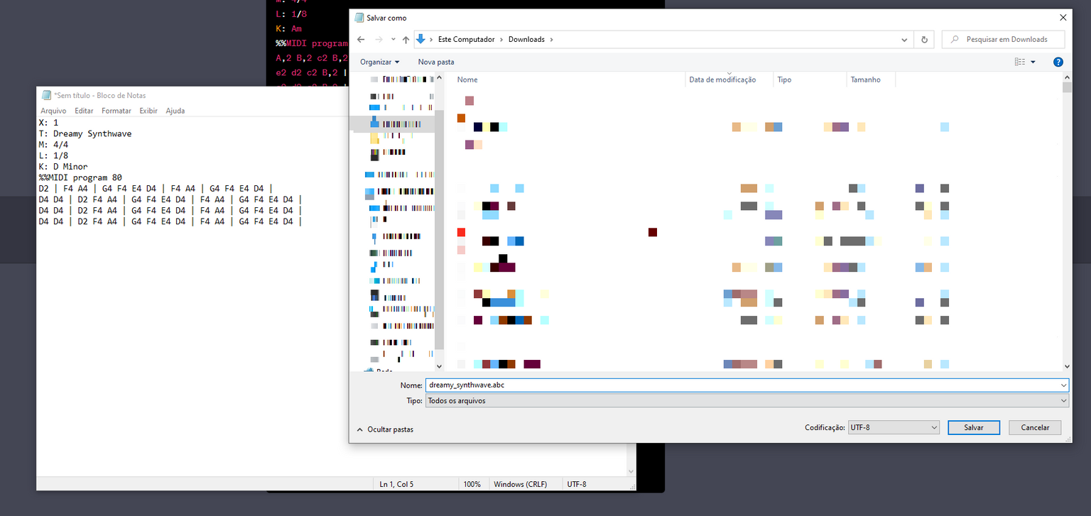Click the Notepad icon in Bloco de Notas title
Screen dimensions: 1091x516
pyautogui.click(x=46, y=95)
